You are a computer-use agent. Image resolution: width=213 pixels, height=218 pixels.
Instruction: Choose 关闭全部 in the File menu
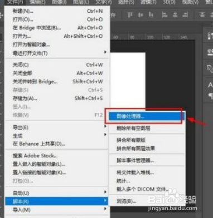(57, 73)
